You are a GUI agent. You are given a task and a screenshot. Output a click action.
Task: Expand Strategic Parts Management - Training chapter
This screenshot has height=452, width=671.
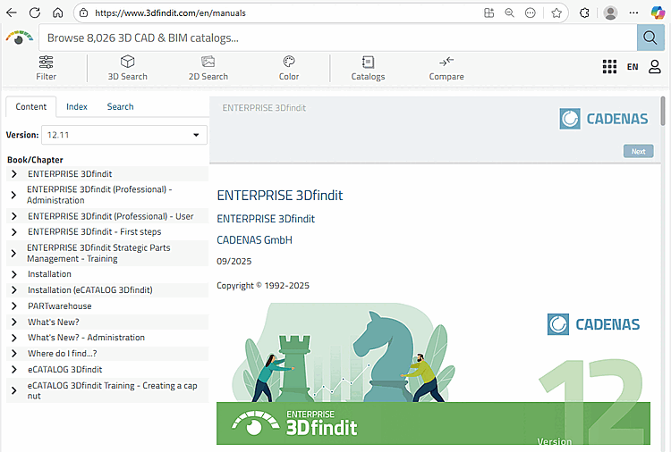tap(13, 254)
